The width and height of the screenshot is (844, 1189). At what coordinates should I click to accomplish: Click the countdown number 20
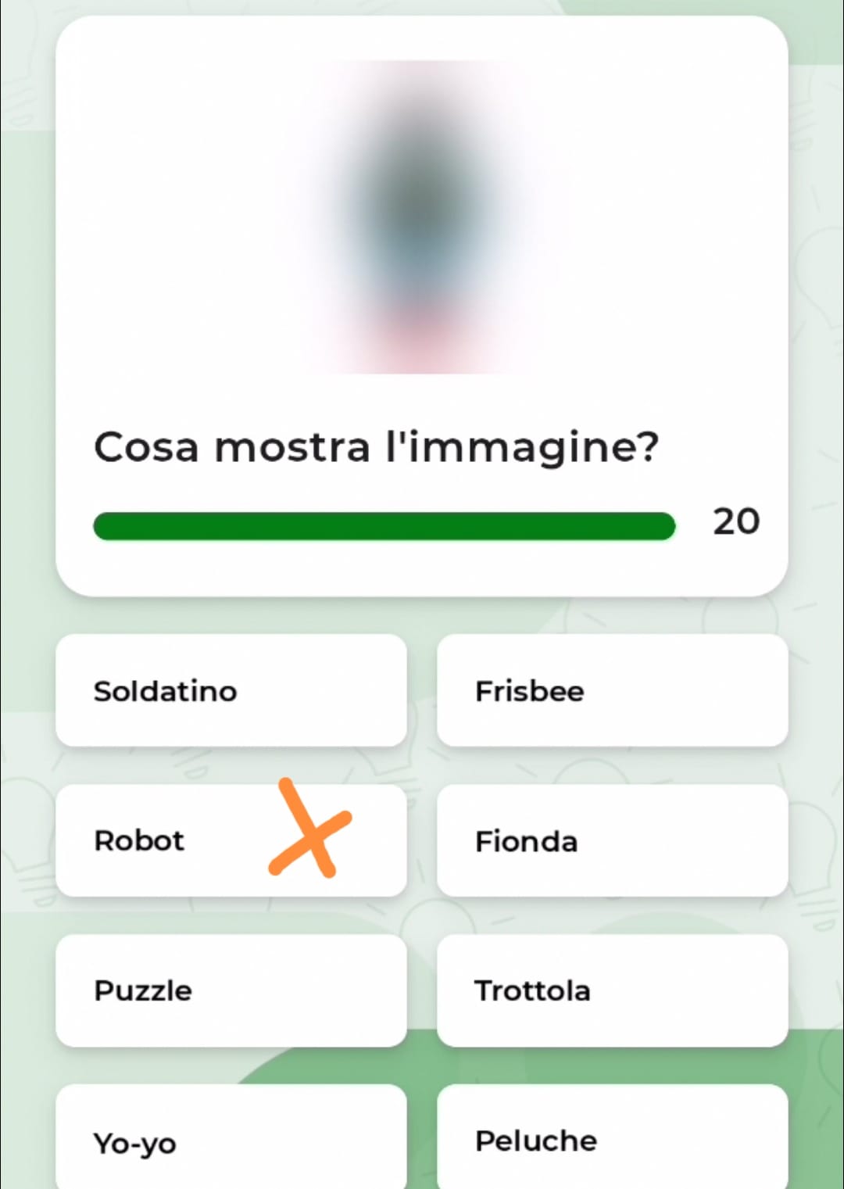735,521
